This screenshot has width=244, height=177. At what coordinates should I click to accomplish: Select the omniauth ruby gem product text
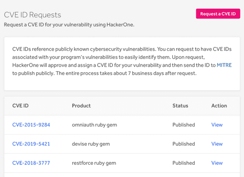coord(94,125)
